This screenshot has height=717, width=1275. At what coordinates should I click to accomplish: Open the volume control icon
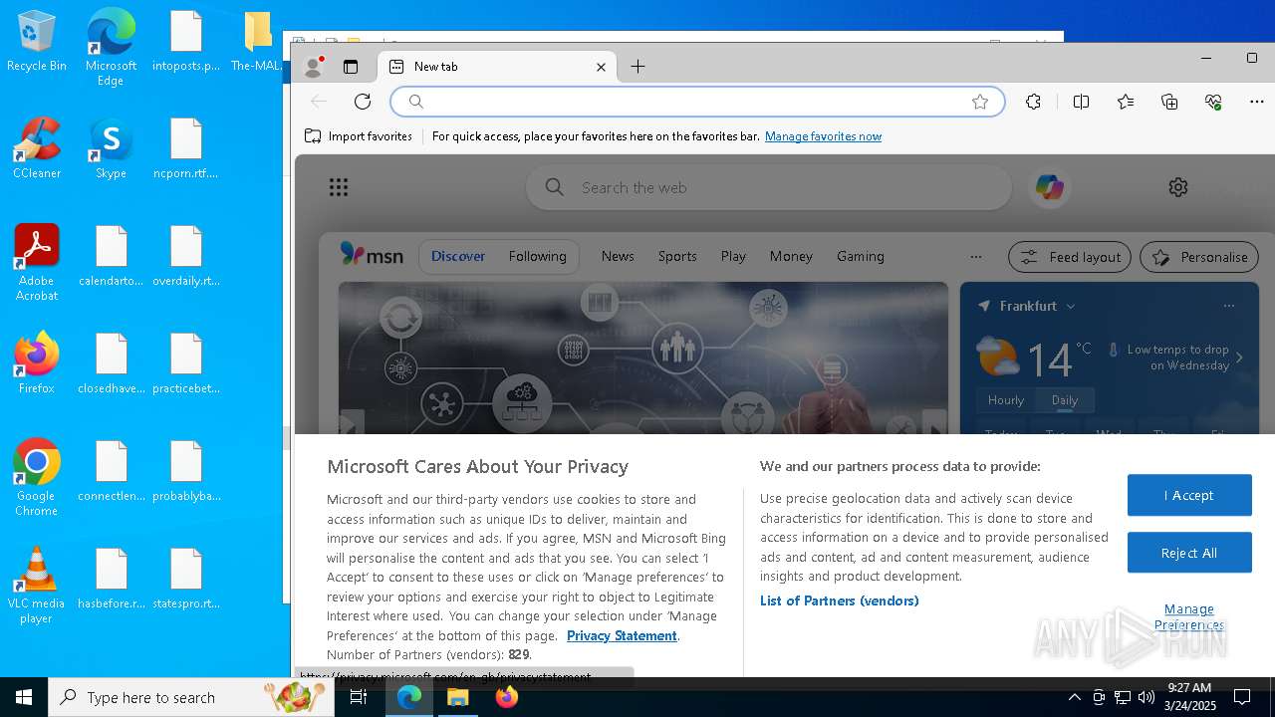click(x=1147, y=697)
